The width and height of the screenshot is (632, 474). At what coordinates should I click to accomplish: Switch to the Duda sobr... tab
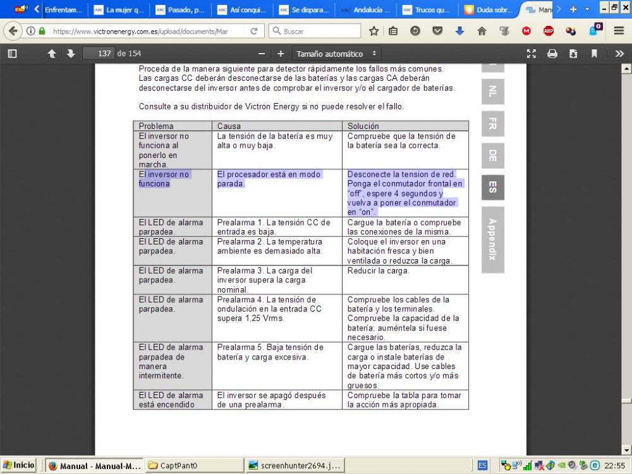pos(490,9)
